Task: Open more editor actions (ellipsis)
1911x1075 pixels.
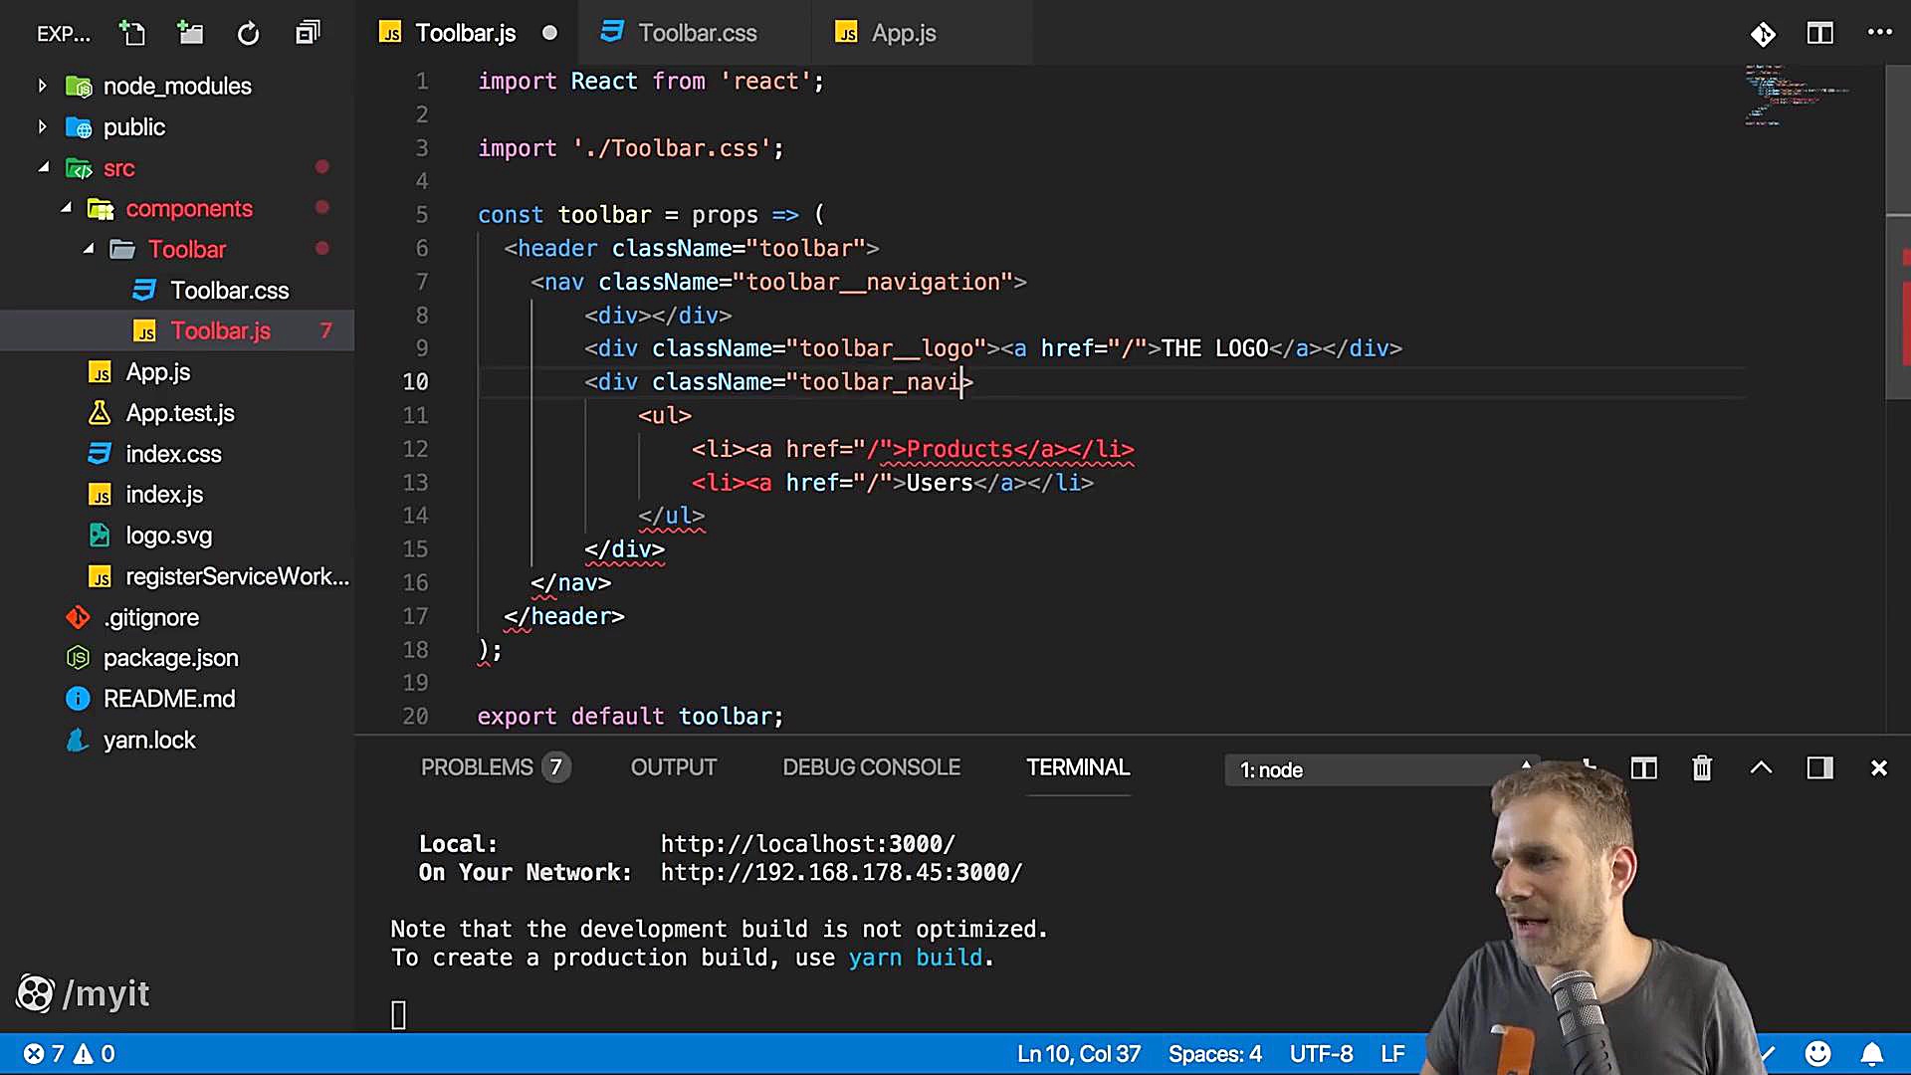Action: (x=1881, y=33)
